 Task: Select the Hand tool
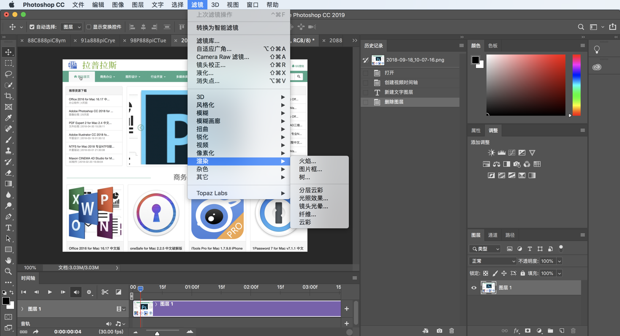tap(8, 260)
